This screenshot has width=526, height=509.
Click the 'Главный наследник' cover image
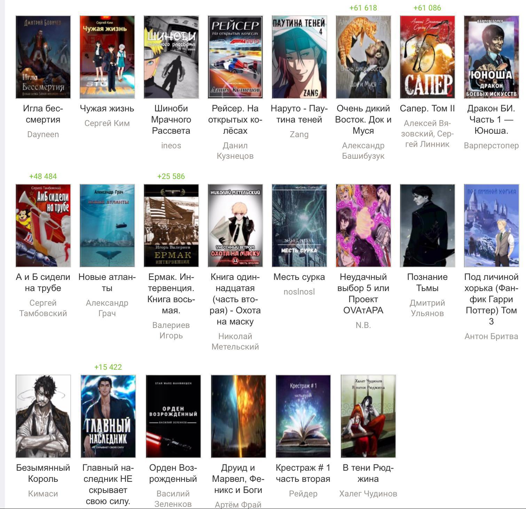click(x=108, y=416)
